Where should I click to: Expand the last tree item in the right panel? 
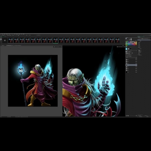(138, 55)
